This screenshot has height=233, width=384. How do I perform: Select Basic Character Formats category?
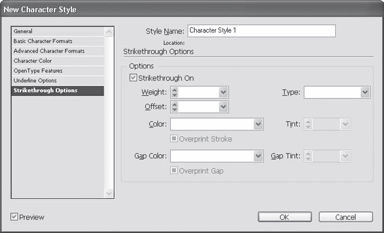[41, 41]
